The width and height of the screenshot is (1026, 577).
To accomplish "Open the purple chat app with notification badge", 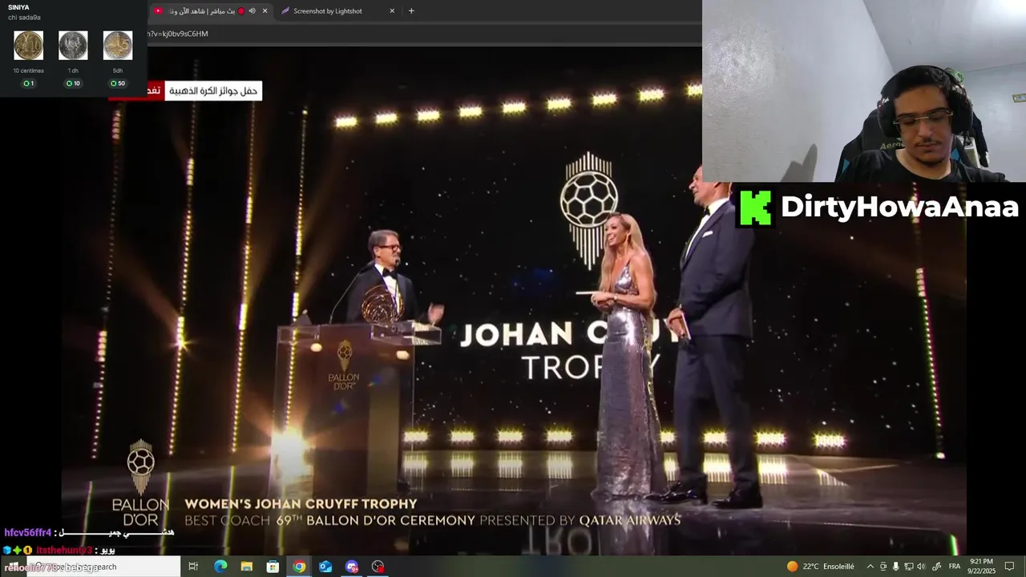I will 352,567.
